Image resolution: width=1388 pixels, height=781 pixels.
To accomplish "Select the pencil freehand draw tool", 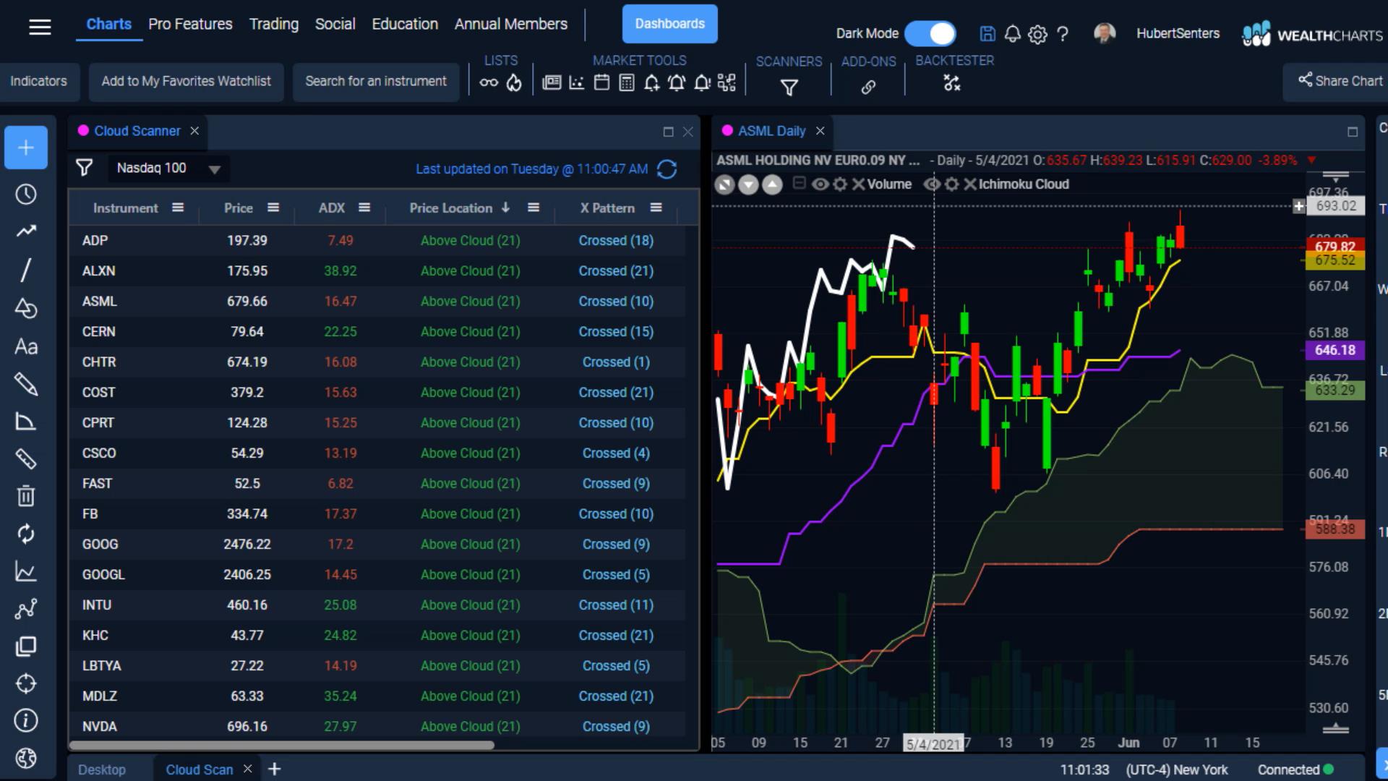I will (26, 384).
